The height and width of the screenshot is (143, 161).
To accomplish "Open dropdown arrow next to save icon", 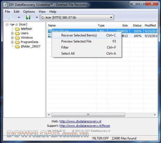I will (x=37, y=18).
